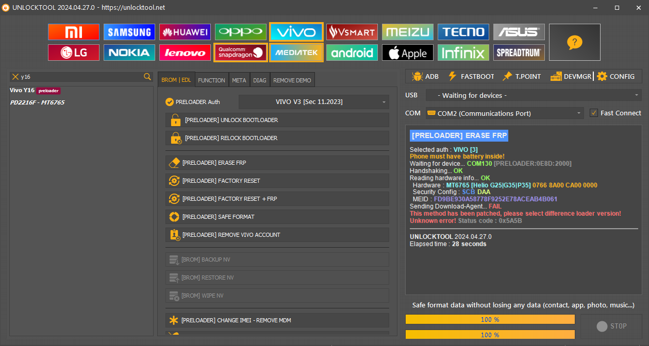Select the Spreadtrum chipset logo

click(519, 53)
